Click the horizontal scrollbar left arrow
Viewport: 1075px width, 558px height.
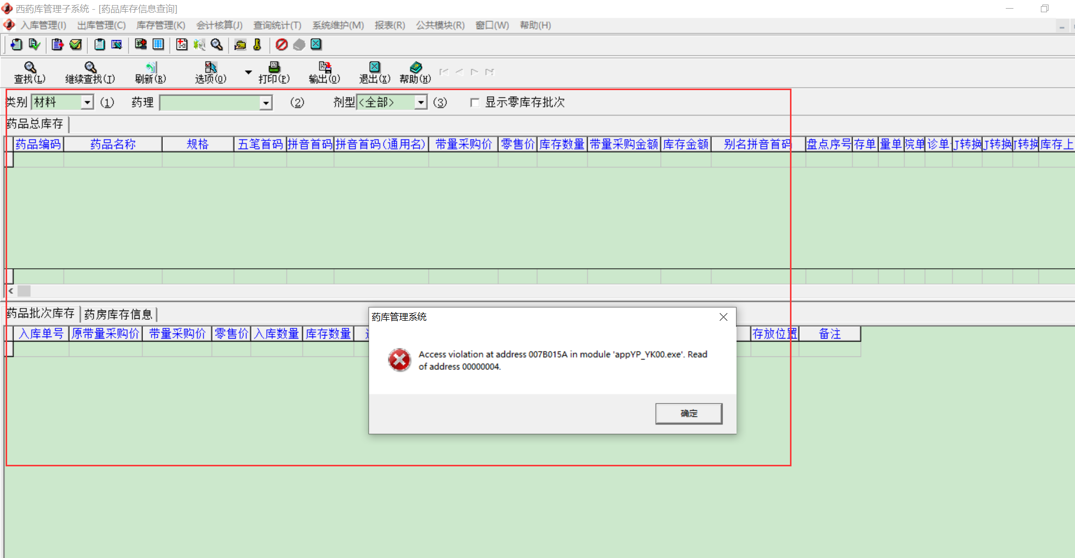coord(11,291)
